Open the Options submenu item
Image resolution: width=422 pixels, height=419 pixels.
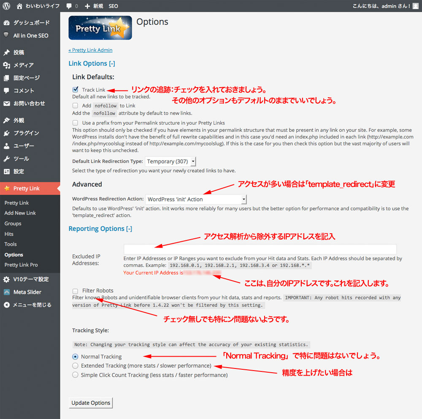(x=14, y=255)
